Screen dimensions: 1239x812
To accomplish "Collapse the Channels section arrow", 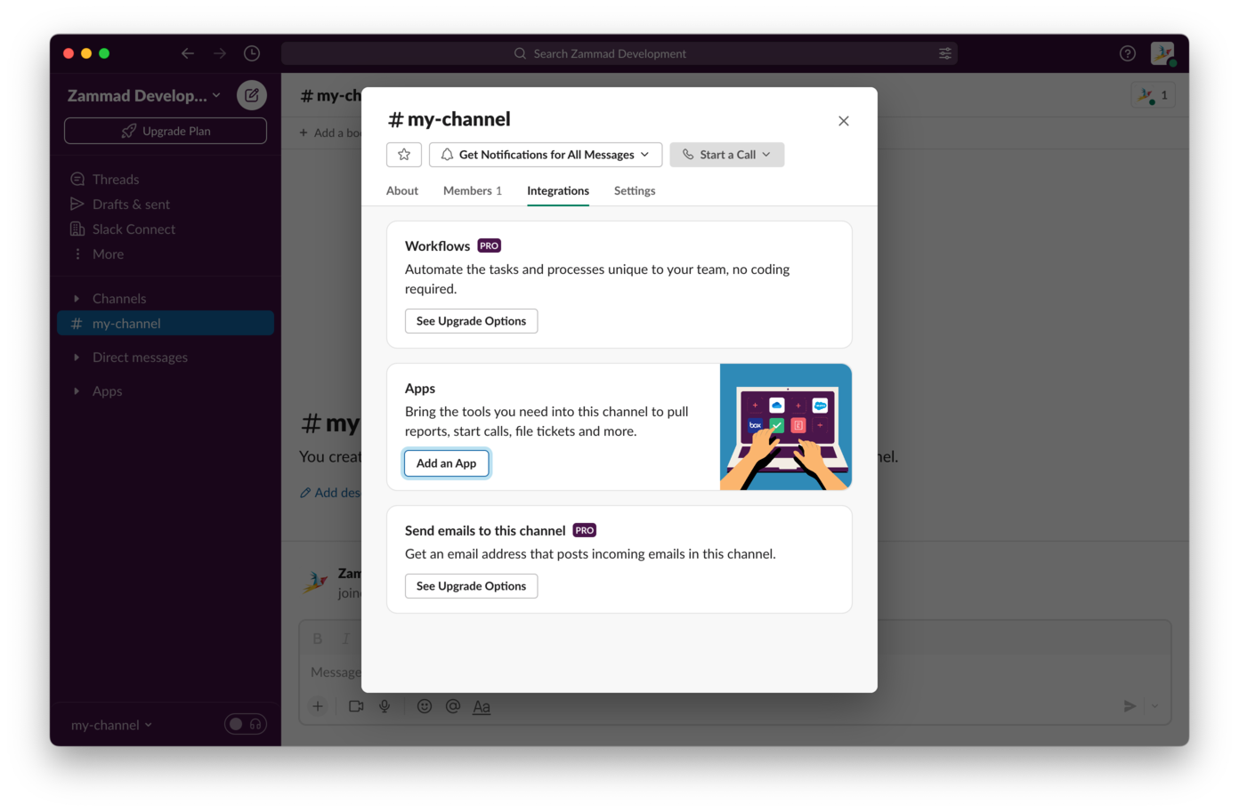I will pos(77,299).
